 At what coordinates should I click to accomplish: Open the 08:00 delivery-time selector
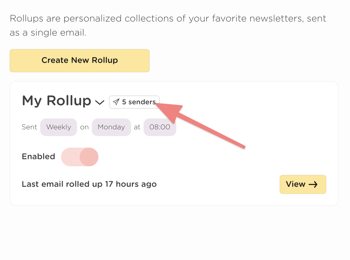pos(160,127)
